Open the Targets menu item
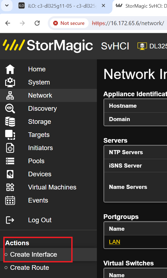This screenshot has width=167, height=278. pyautogui.click(x=39, y=135)
